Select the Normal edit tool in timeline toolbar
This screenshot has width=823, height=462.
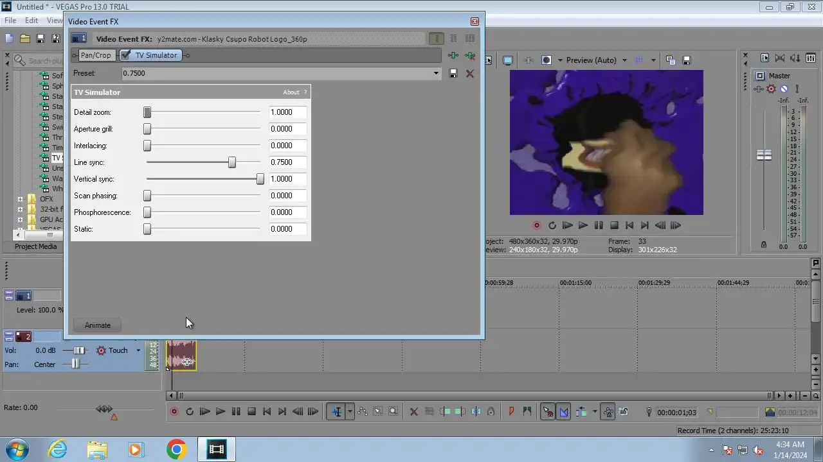click(x=336, y=412)
